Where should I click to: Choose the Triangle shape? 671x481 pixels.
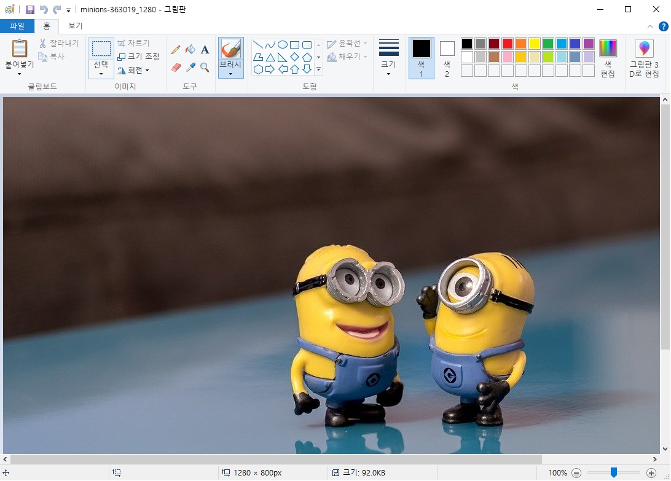tap(270, 57)
